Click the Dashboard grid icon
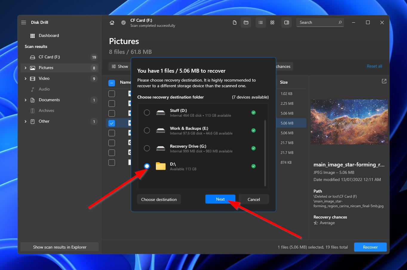The image size is (407, 270). [33, 36]
